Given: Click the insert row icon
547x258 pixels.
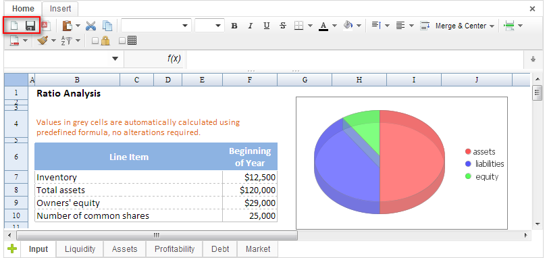Looking at the screenshot, I should [x=509, y=26].
